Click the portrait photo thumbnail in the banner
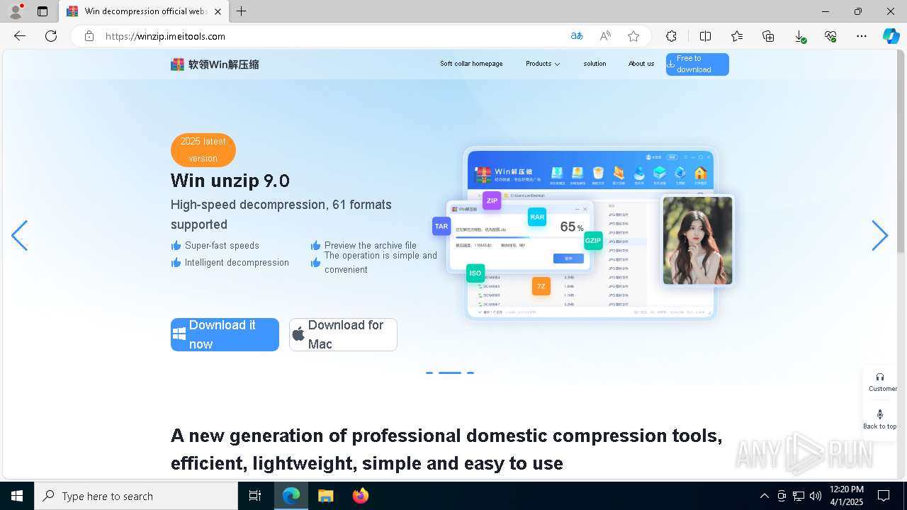 point(698,241)
